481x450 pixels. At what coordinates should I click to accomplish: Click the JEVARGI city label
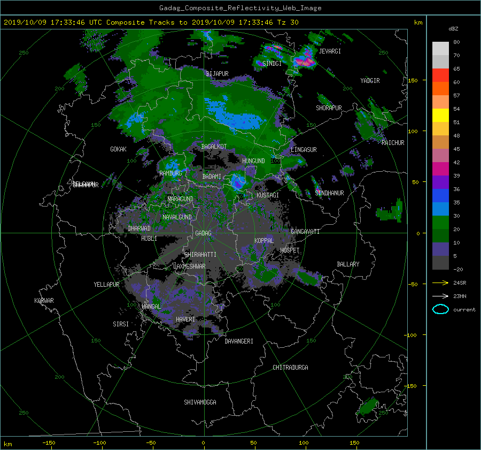pos(330,51)
